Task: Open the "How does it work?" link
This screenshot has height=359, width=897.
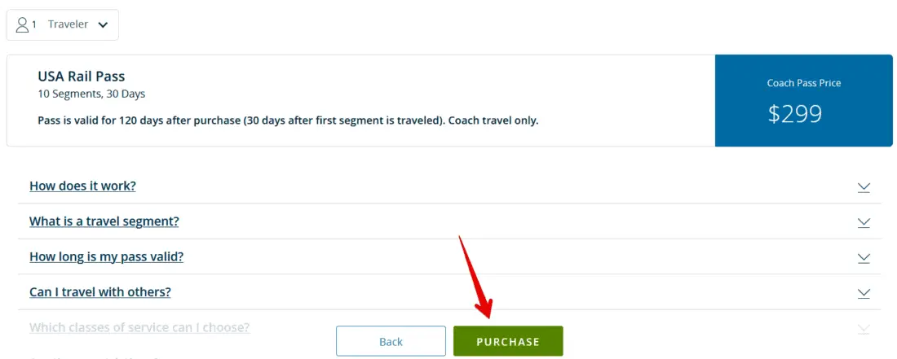Action: click(82, 186)
